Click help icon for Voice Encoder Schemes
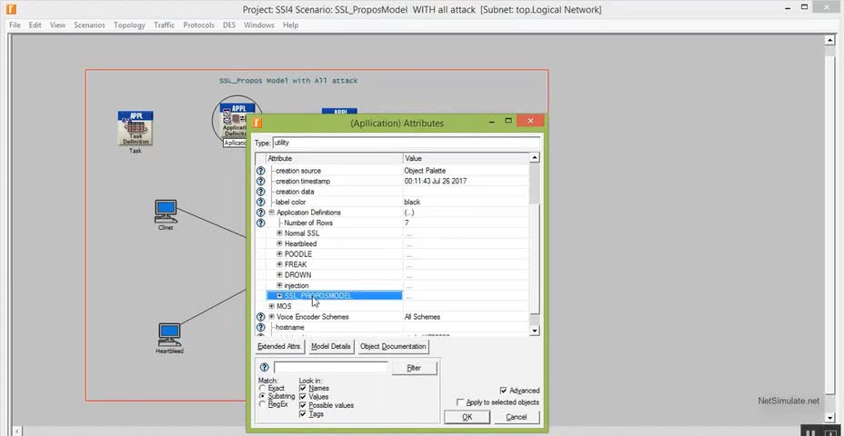The width and height of the screenshot is (844, 436). click(x=260, y=317)
